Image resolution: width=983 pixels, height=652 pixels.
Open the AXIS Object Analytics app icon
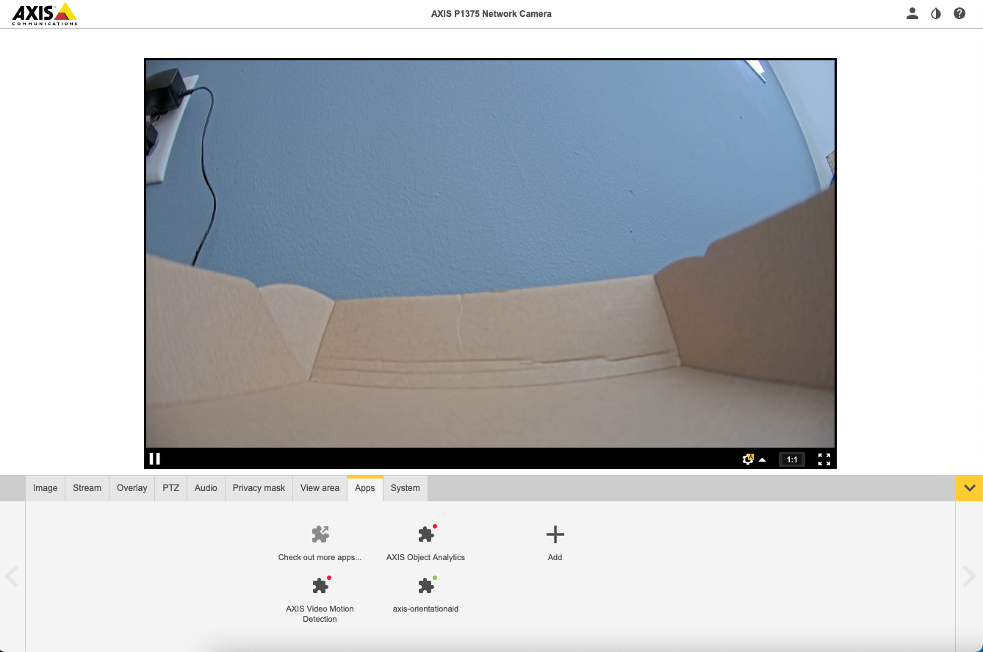coord(426,534)
